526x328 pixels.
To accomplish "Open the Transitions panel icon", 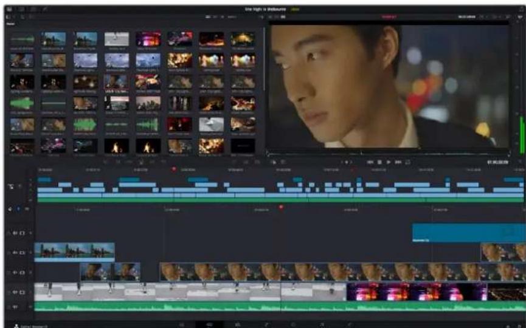I will coord(33,9).
